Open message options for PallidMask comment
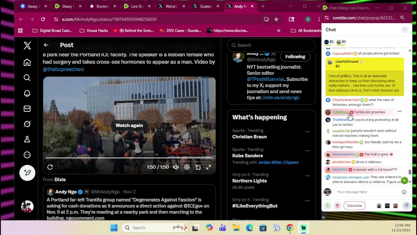This screenshot has width=417, height=235. [x=399, y=112]
